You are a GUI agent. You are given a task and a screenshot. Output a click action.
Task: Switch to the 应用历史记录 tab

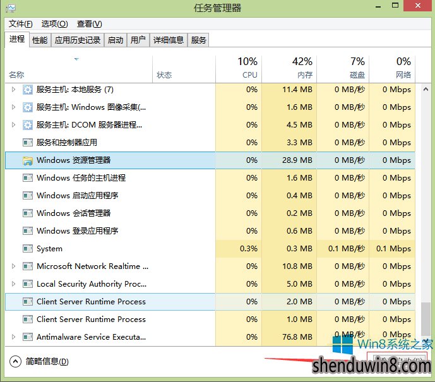[78, 40]
